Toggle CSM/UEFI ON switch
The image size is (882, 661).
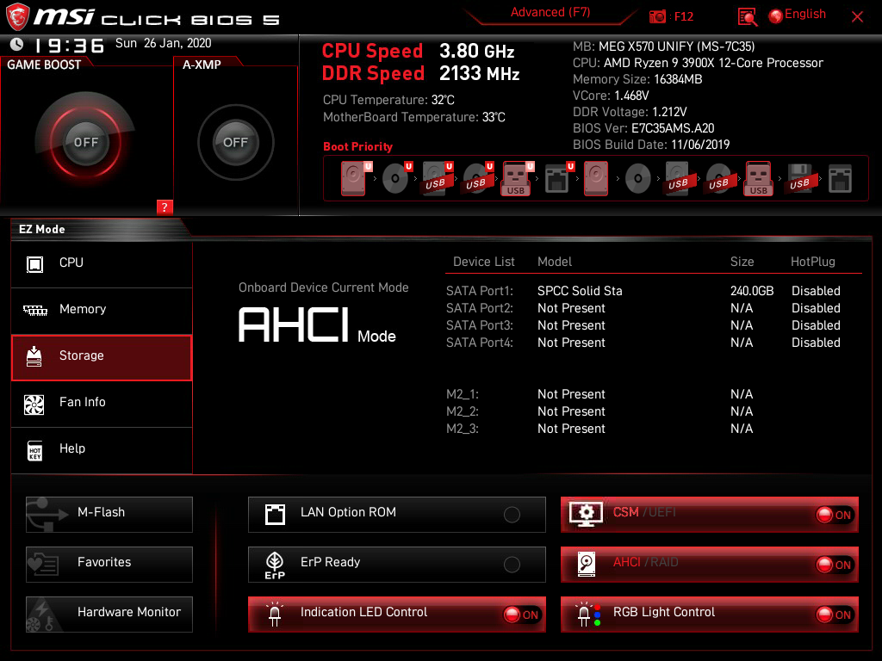click(835, 515)
